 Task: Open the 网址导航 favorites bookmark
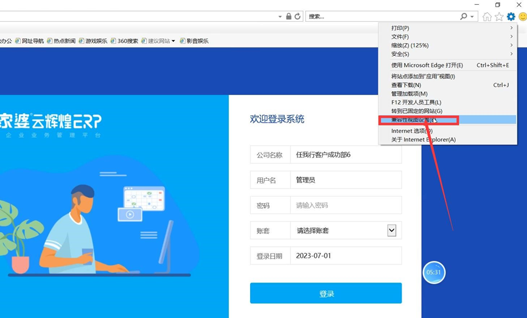coord(29,41)
